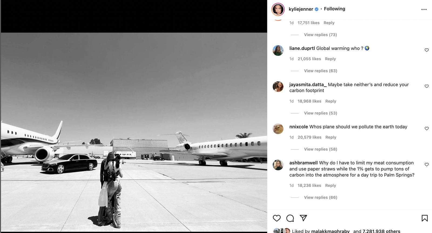Screen dimensions: 432x233
Task: View the 7,281,938 others who liked
Action: point(381,231)
